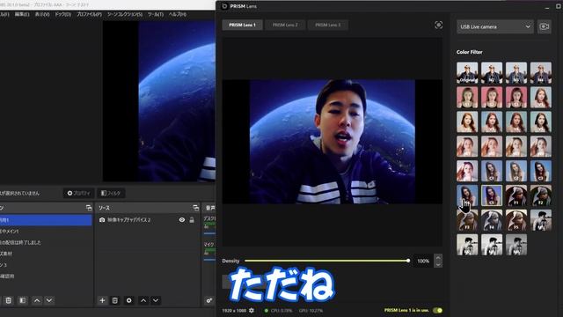Open the プロファイル(P) menu in OBS
The image size is (563, 317).
pyautogui.click(x=89, y=14)
